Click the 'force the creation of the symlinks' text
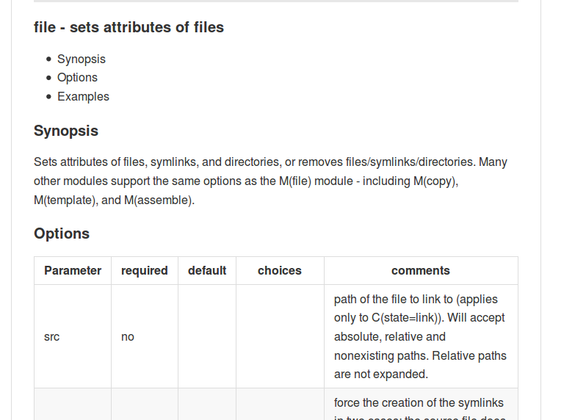 [419, 402]
